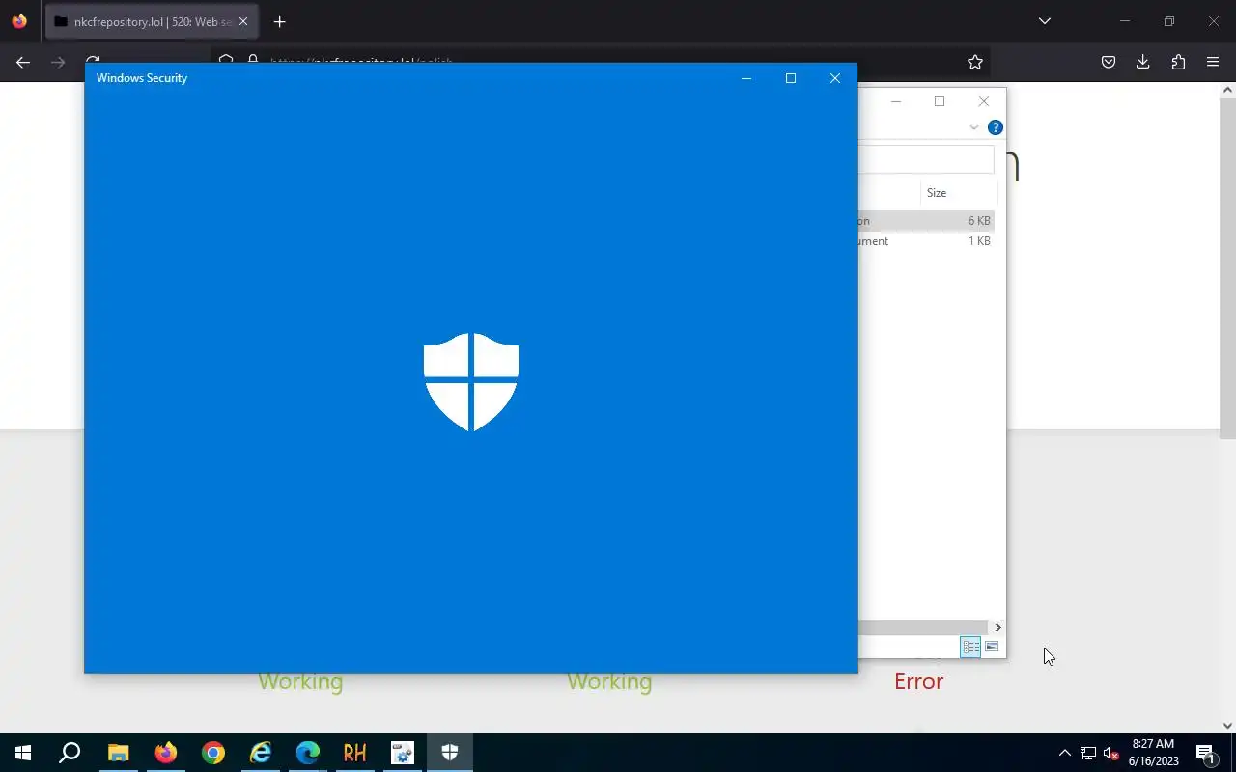Click Explorer horizontal scrollbar right arrow
The image size is (1236, 772).
(x=997, y=627)
